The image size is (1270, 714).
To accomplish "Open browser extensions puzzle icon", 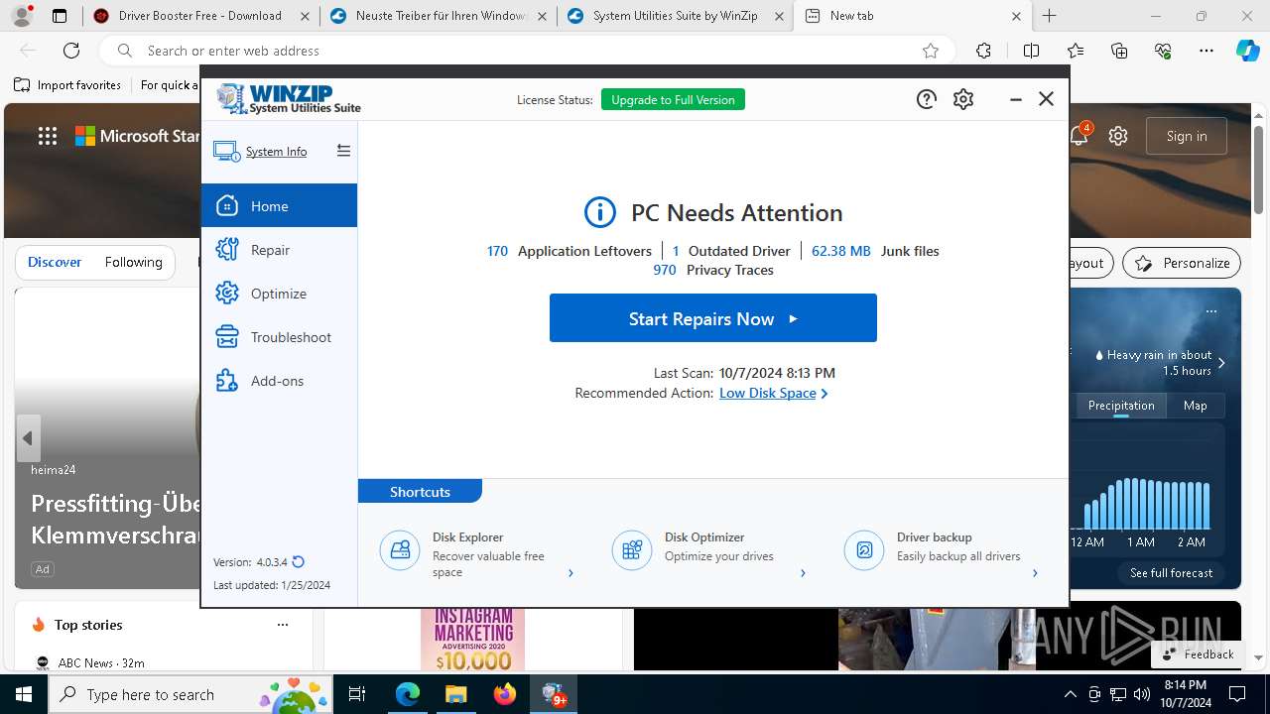I will [983, 51].
